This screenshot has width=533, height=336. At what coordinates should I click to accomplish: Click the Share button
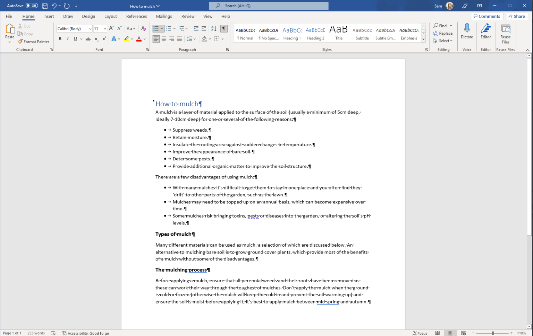pos(517,16)
